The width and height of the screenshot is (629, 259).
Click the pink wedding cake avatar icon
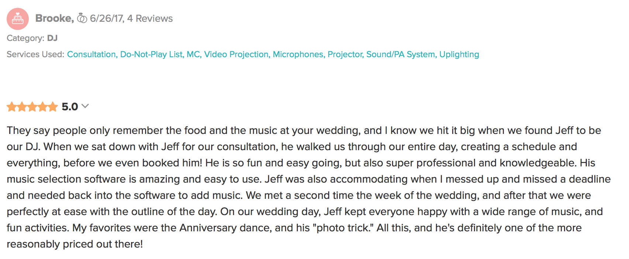18,19
